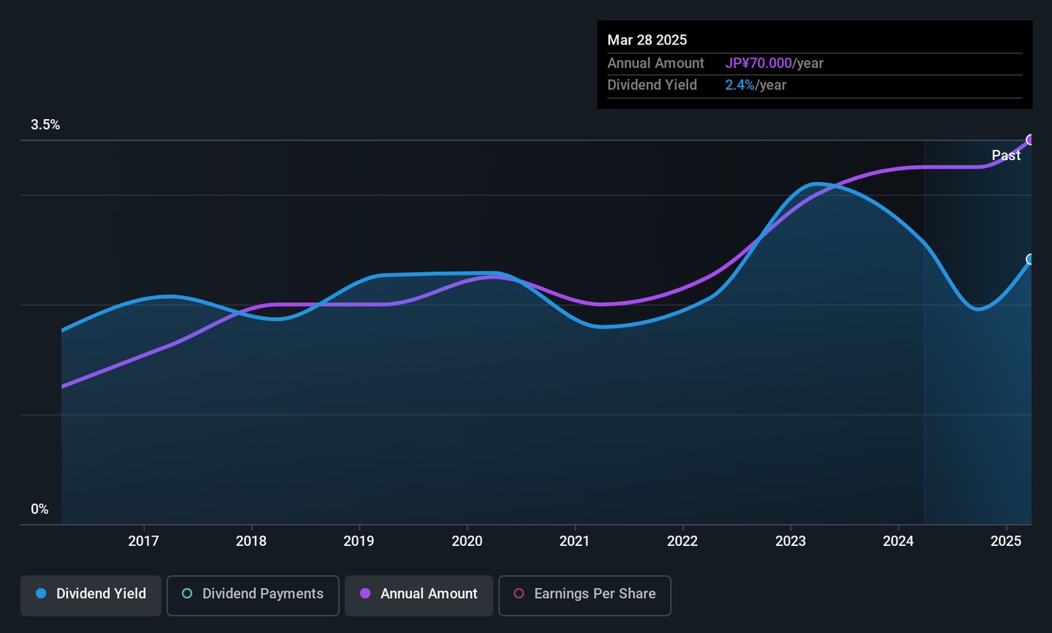Click the hollow teal circle beside Dividend Payments
The image size is (1052, 633).
coord(187,594)
